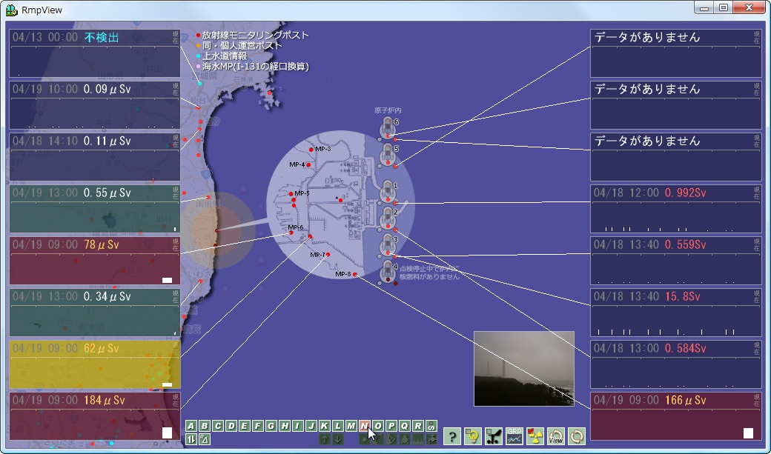771x454 pixels.
Task: Click the dimmed down arrow icon
Action: [338, 438]
